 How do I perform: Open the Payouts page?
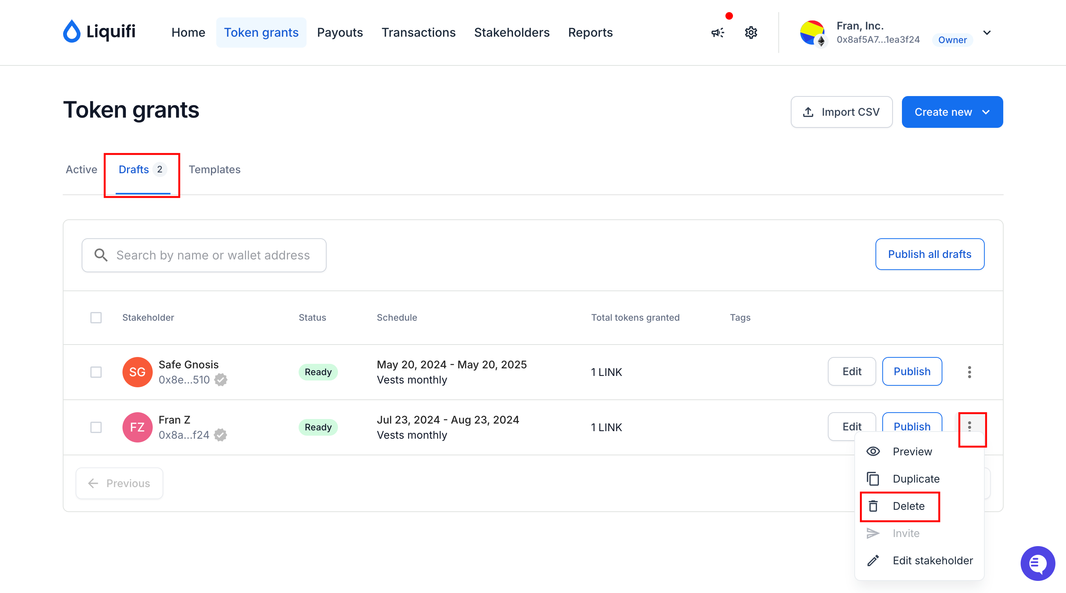[x=340, y=32]
